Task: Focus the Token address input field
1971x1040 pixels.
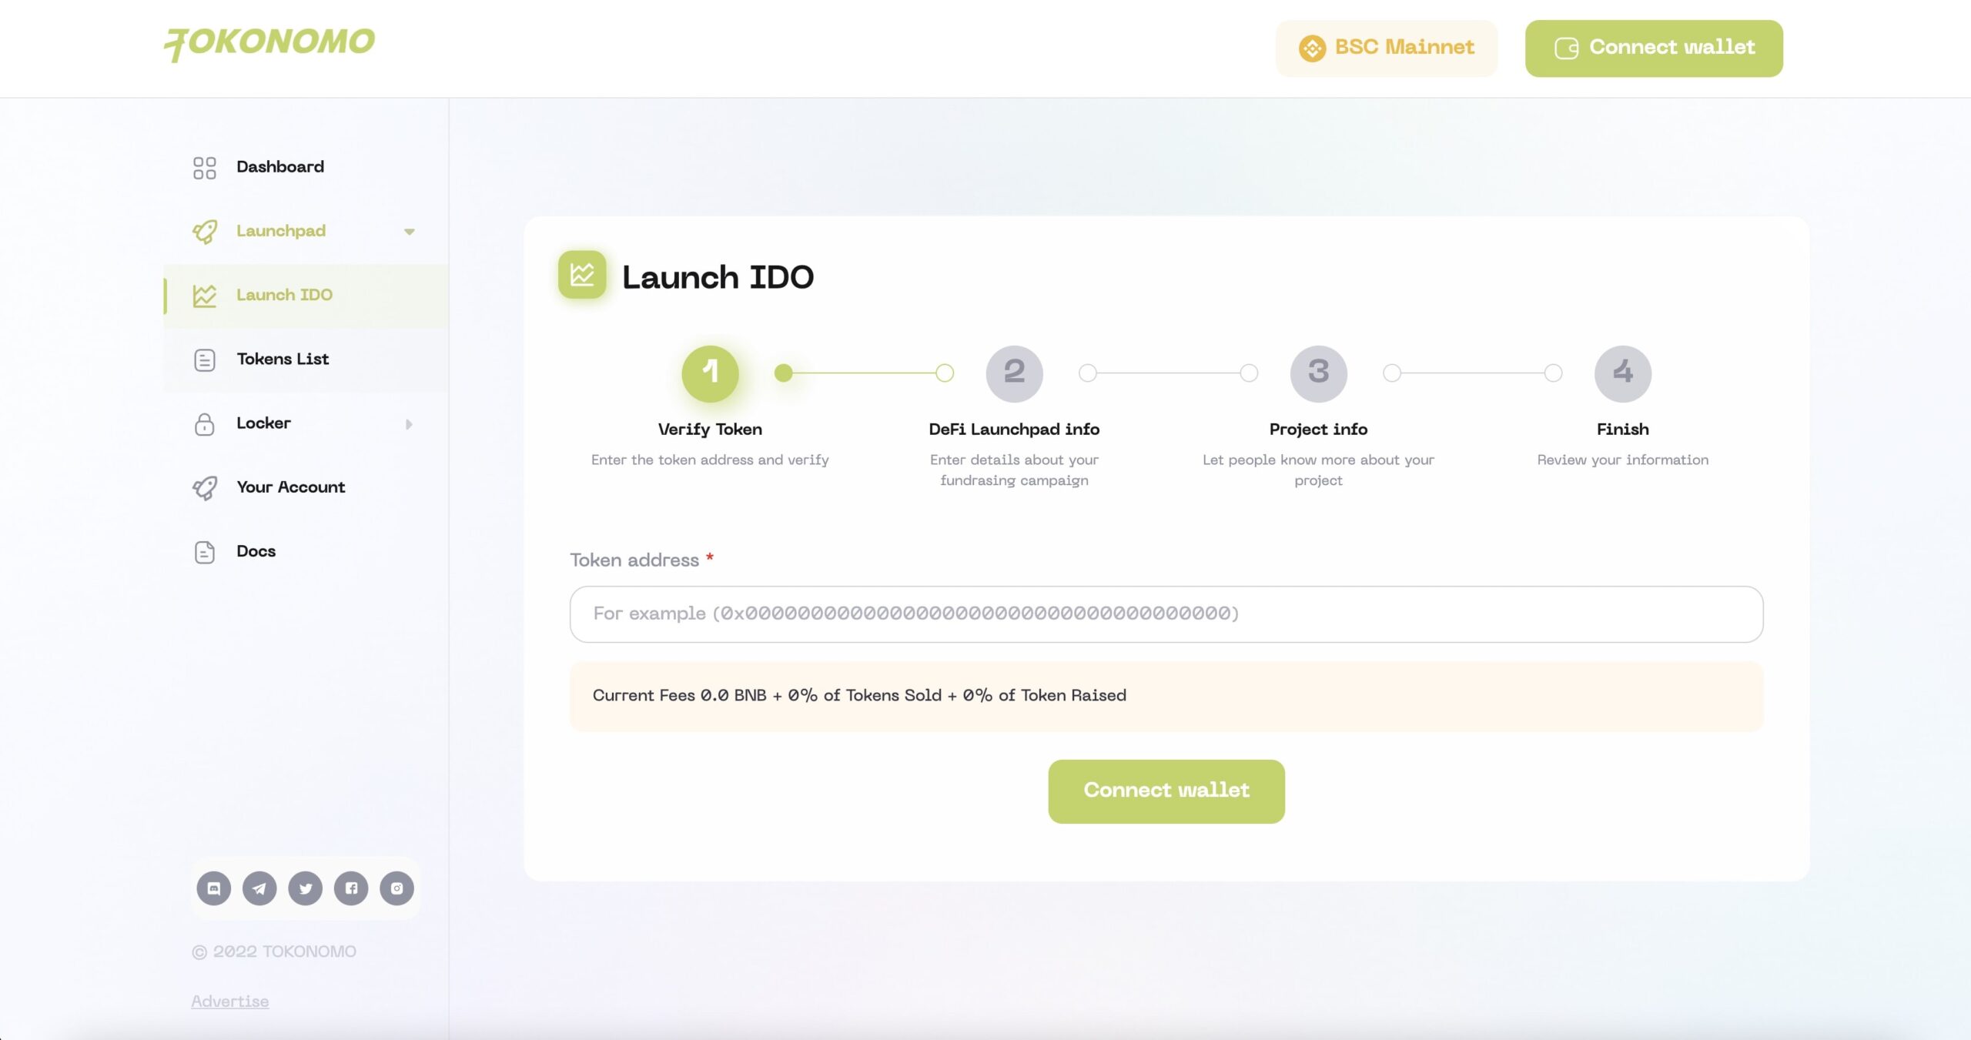Action: pyautogui.click(x=1166, y=614)
